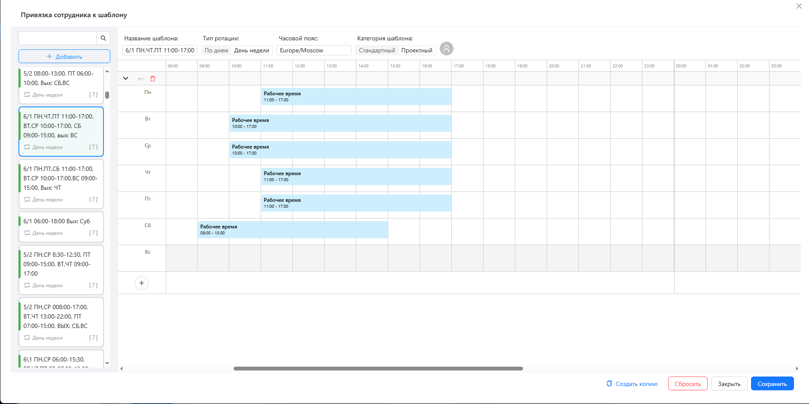Click copy icon beside Создать копию
Viewport: 809px width, 404px height.
(609, 383)
